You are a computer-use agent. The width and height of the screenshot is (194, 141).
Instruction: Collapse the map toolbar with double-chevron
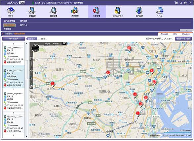(64, 43)
